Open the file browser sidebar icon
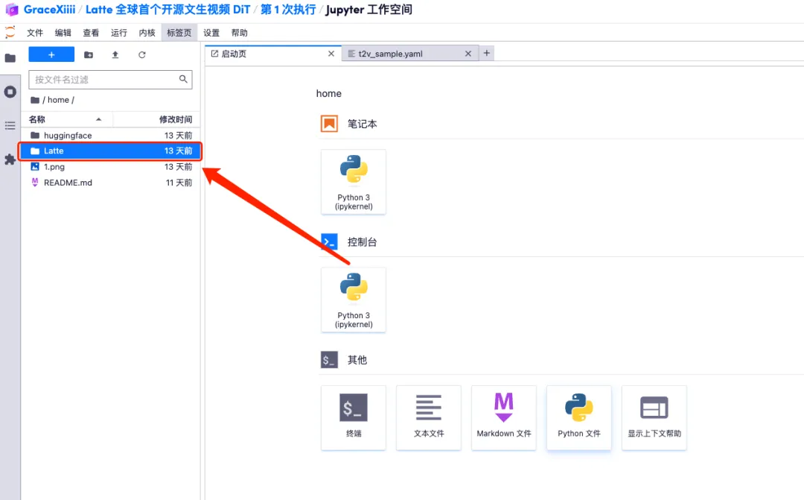 (x=10, y=58)
